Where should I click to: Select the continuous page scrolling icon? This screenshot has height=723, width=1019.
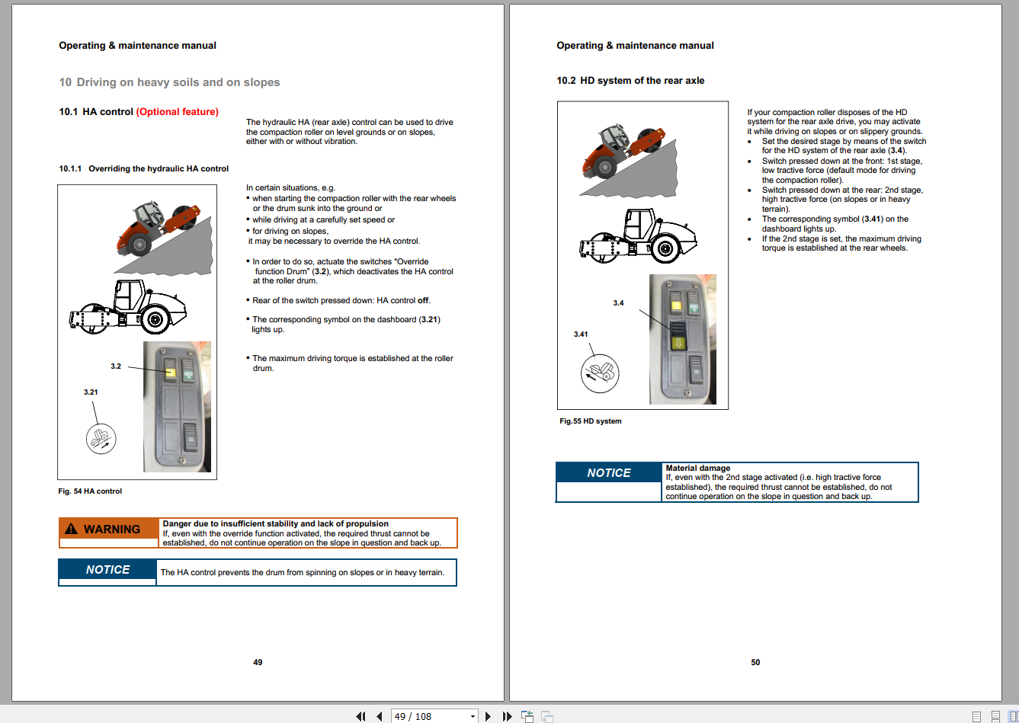pos(995,716)
